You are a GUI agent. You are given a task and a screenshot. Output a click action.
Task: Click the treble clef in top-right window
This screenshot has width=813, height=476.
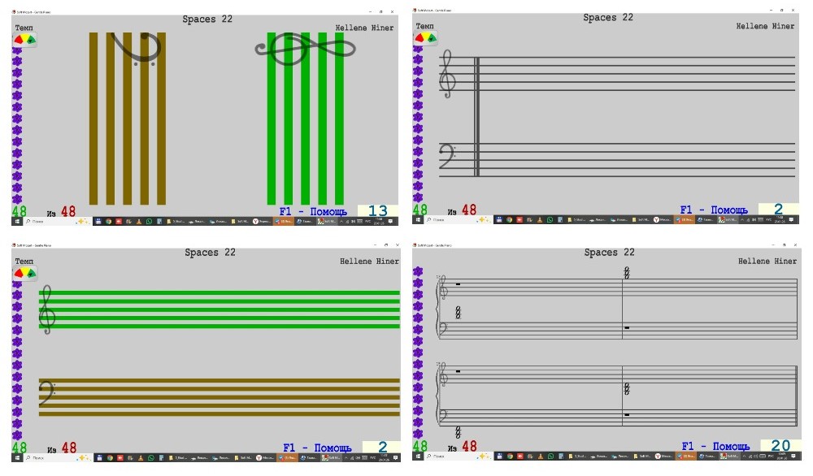pyautogui.click(x=446, y=74)
